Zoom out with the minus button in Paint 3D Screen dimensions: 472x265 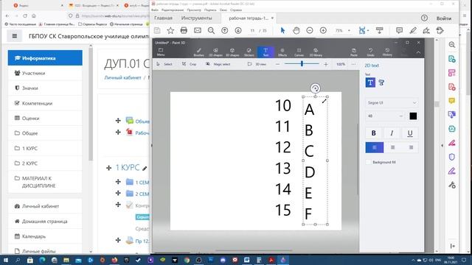click(x=277, y=64)
